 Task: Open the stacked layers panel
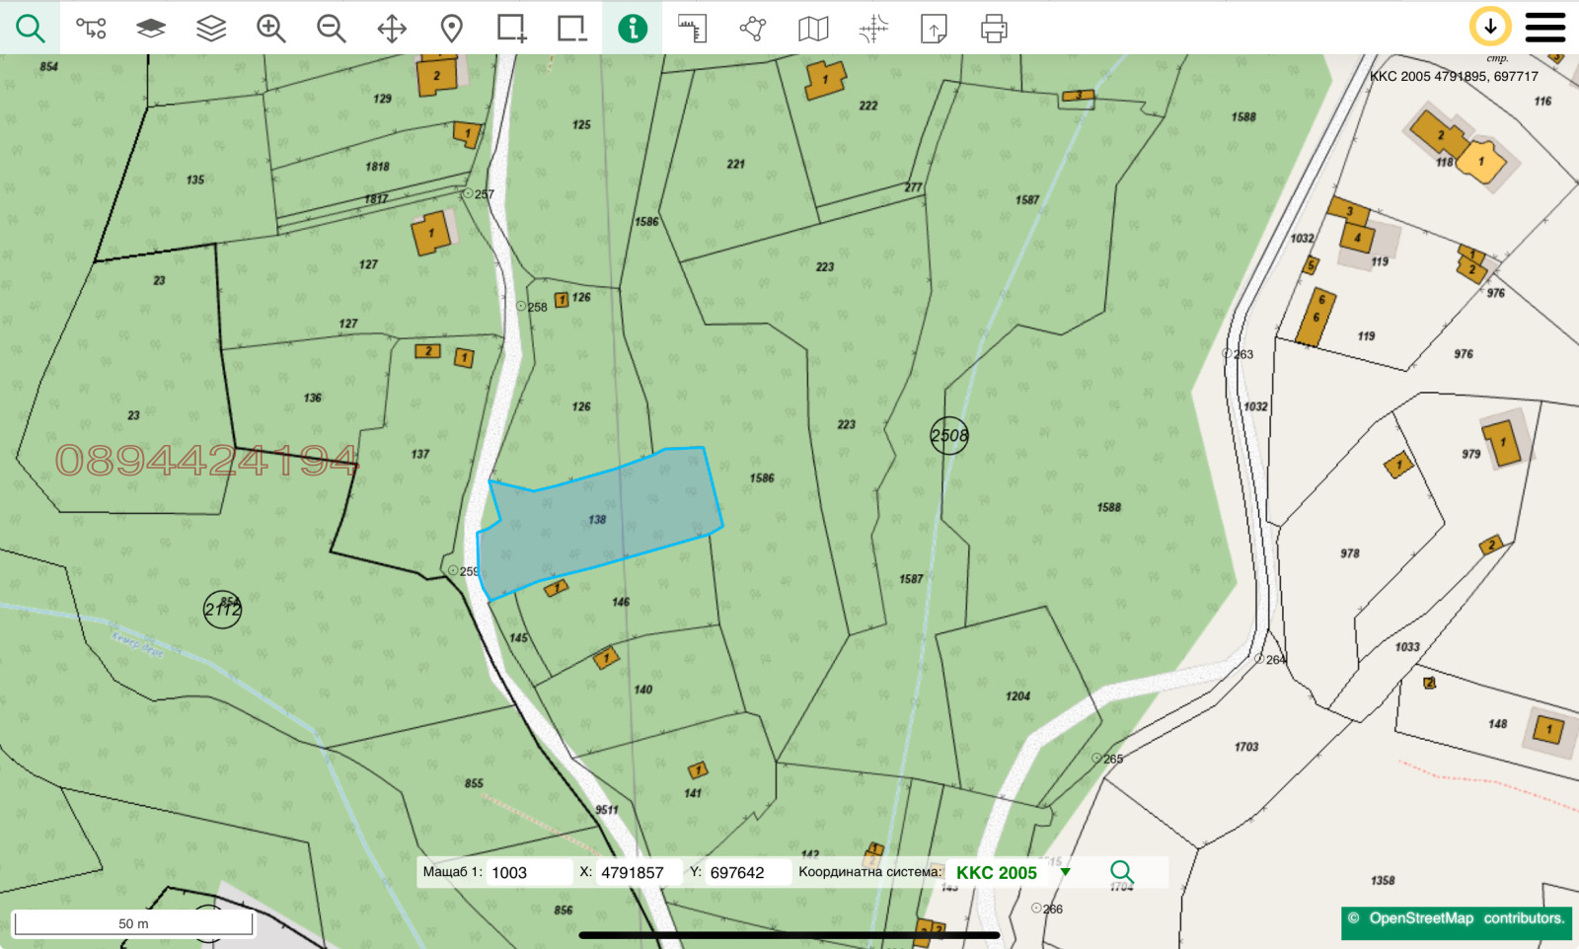(x=211, y=29)
